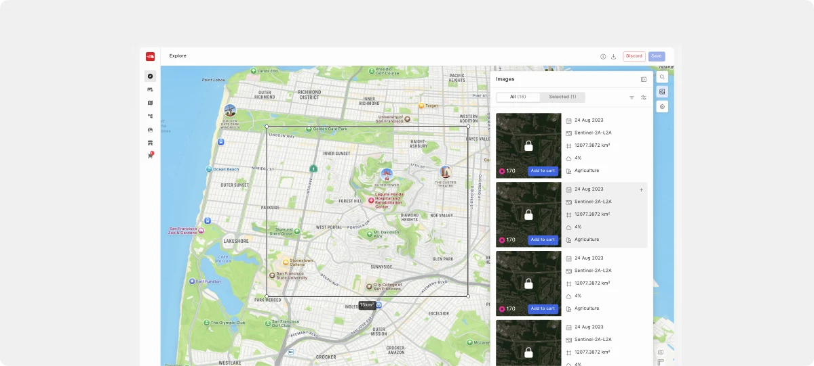
Task: Open the third locked image thumbnail
Action: tap(528, 283)
